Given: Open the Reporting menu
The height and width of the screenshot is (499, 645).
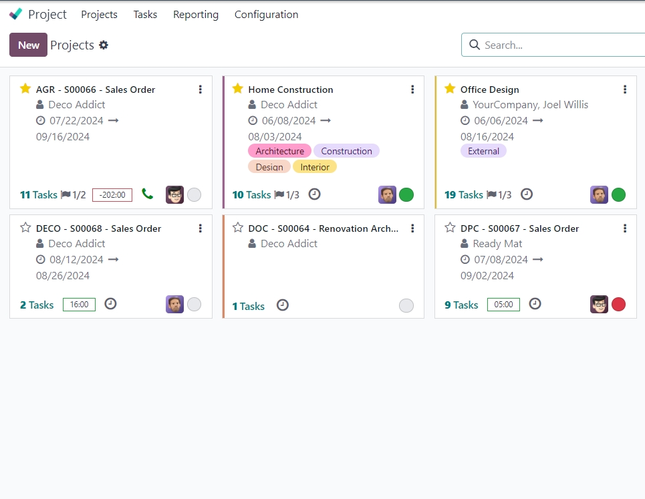Looking at the screenshot, I should click(x=195, y=14).
